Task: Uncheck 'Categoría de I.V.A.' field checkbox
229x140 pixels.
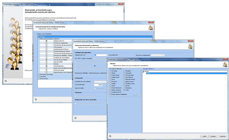Action: (47, 41)
